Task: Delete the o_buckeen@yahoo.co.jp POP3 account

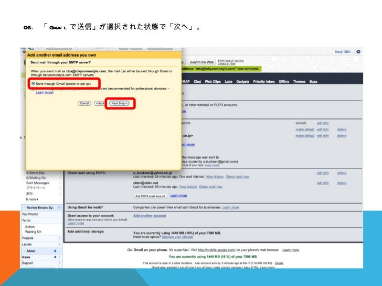Action: 342,173
